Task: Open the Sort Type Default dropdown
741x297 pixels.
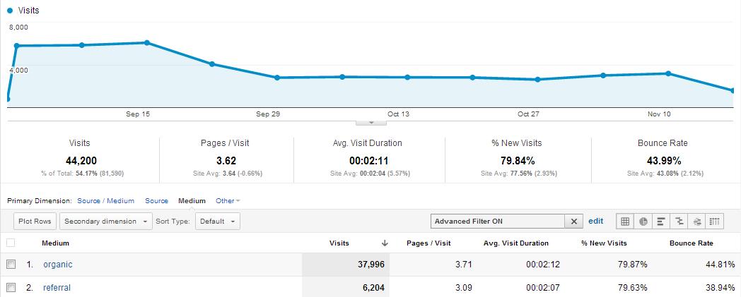Action: coord(217,222)
